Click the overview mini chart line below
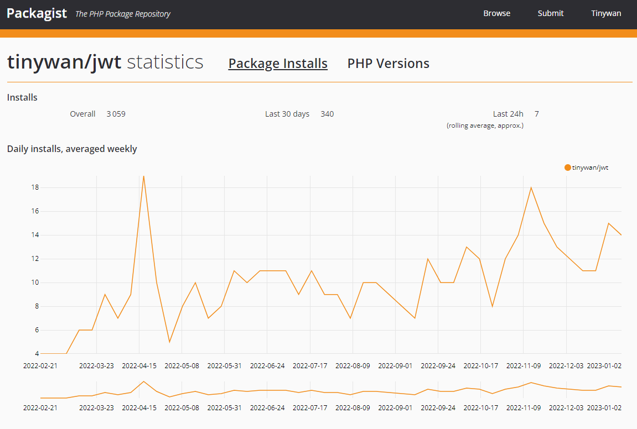Screen dimensions: 637x429 (332, 391)
